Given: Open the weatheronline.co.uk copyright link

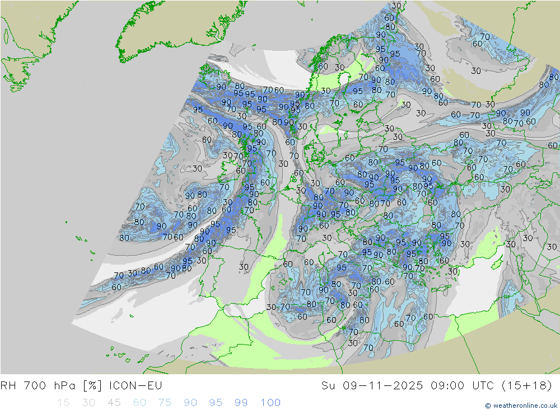Looking at the screenshot, I should click(521, 406).
